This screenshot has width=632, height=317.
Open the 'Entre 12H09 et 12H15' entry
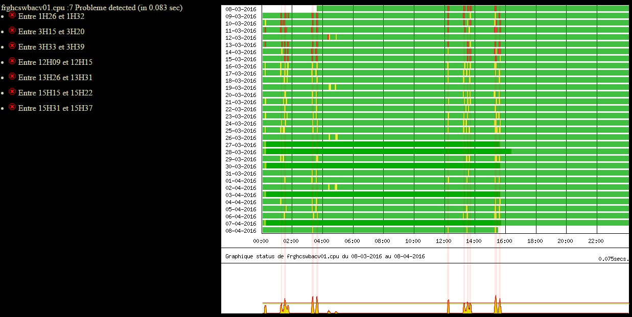tap(55, 62)
